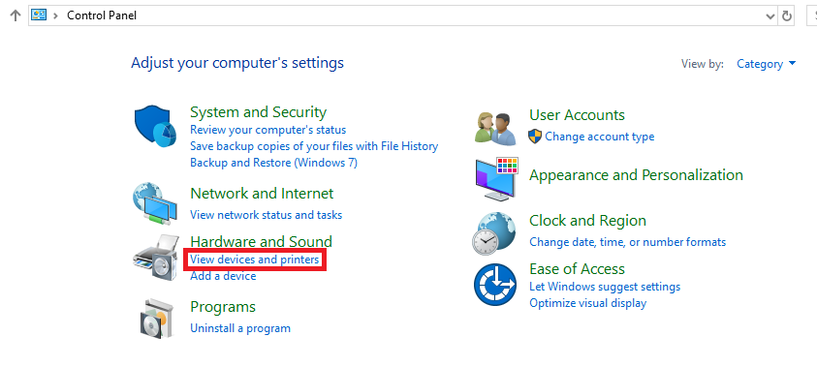
Task: Open Backup and Restore (Windows 7)
Action: pyautogui.click(x=273, y=163)
